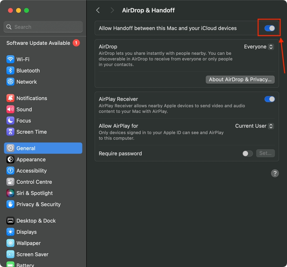Enable Require password for AirPlay
This screenshot has height=267, width=287.
[247, 153]
